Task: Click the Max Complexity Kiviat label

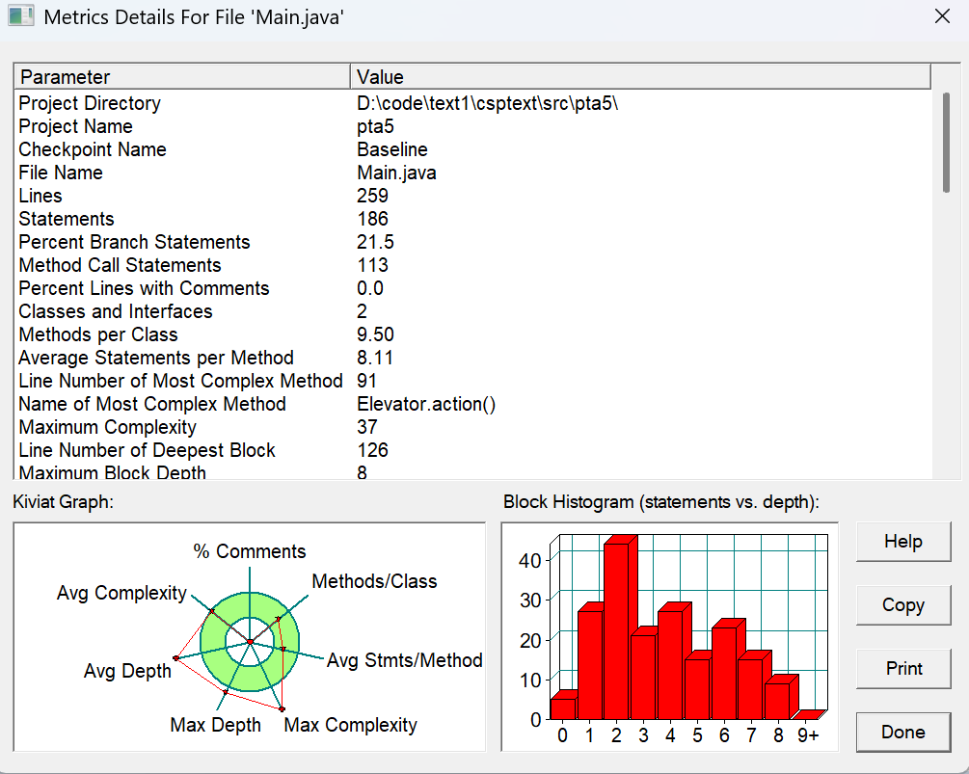Action: coord(350,725)
